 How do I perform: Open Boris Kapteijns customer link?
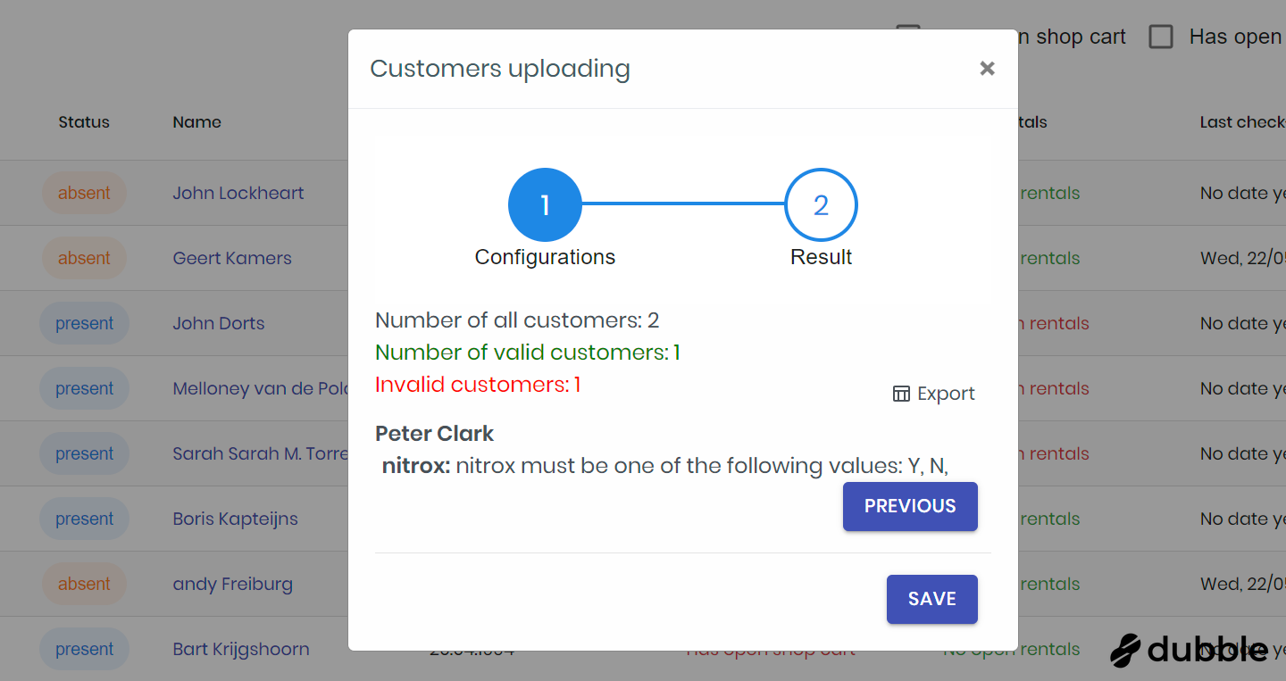(x=236, y=519)
